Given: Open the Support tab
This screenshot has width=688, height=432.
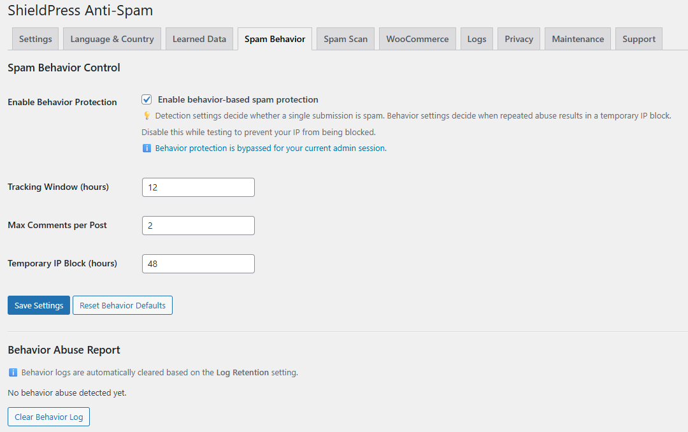Looking at the screenshot, I should click(638, 39).
